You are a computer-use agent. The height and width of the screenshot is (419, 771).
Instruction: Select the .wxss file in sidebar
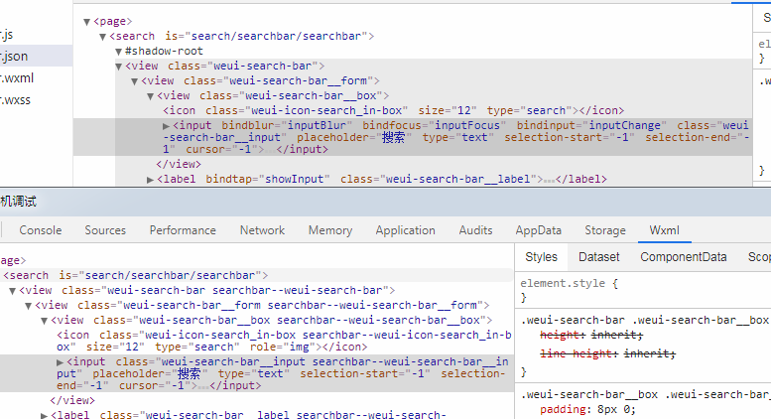click(16, 100)
